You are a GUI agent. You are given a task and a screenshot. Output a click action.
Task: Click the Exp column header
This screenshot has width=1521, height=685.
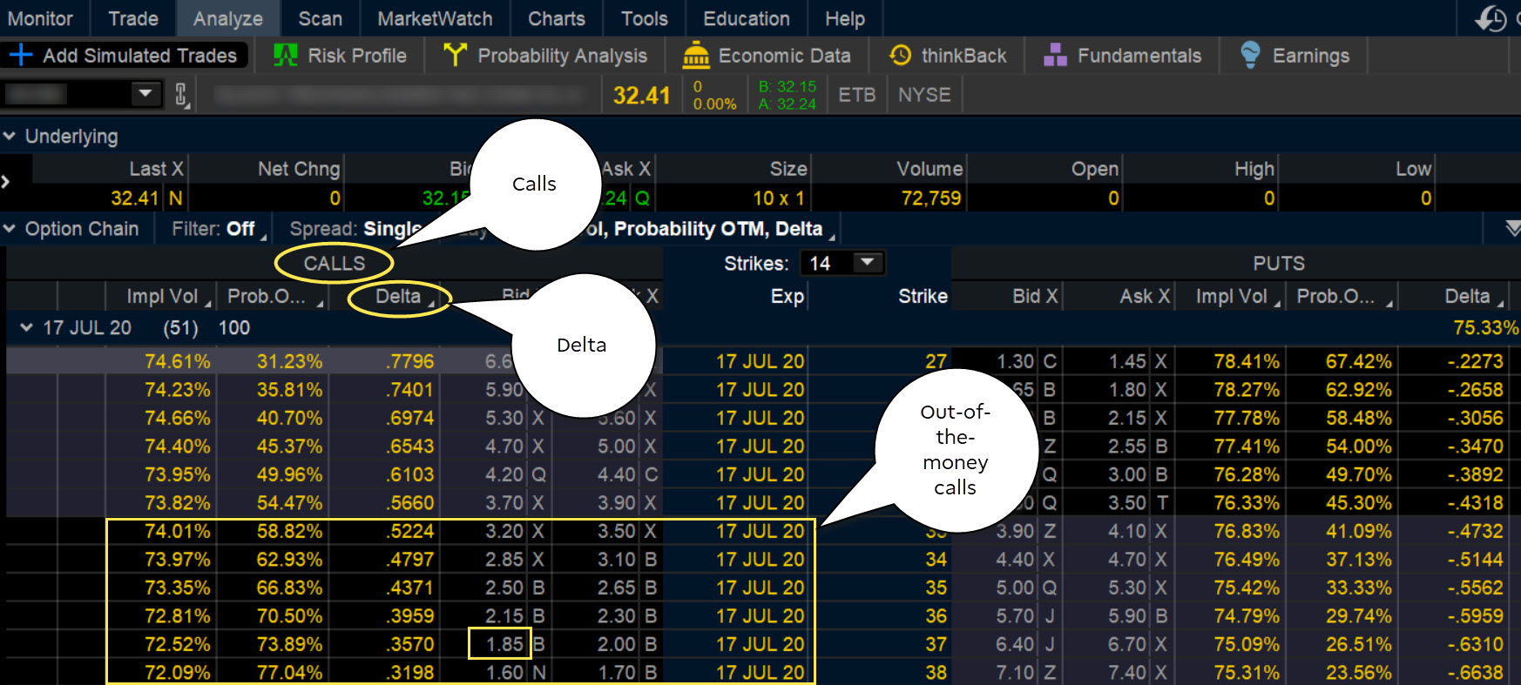[x=788, y=296]
